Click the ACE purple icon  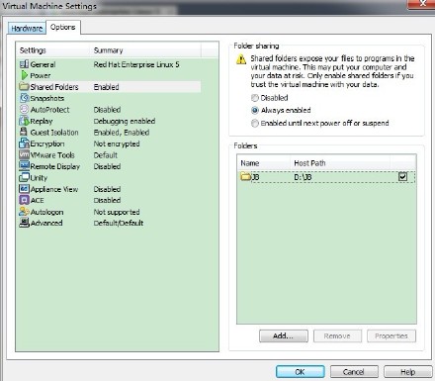click(24, 200)
